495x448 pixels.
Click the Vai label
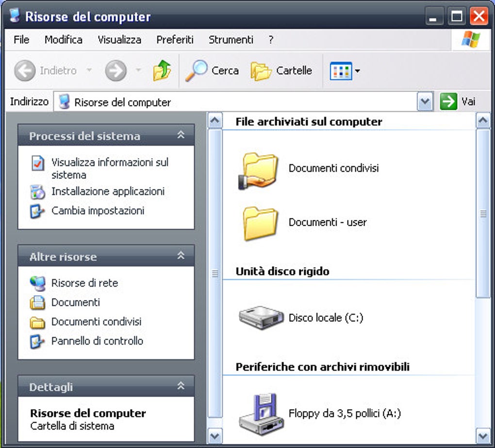coord(468,101)
